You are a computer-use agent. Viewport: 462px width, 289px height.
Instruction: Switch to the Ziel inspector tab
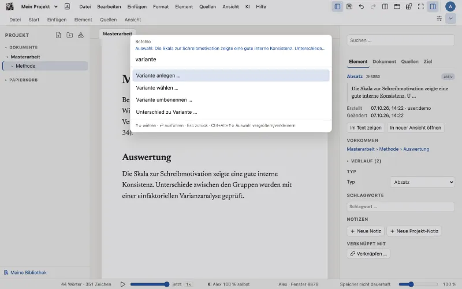427,62
